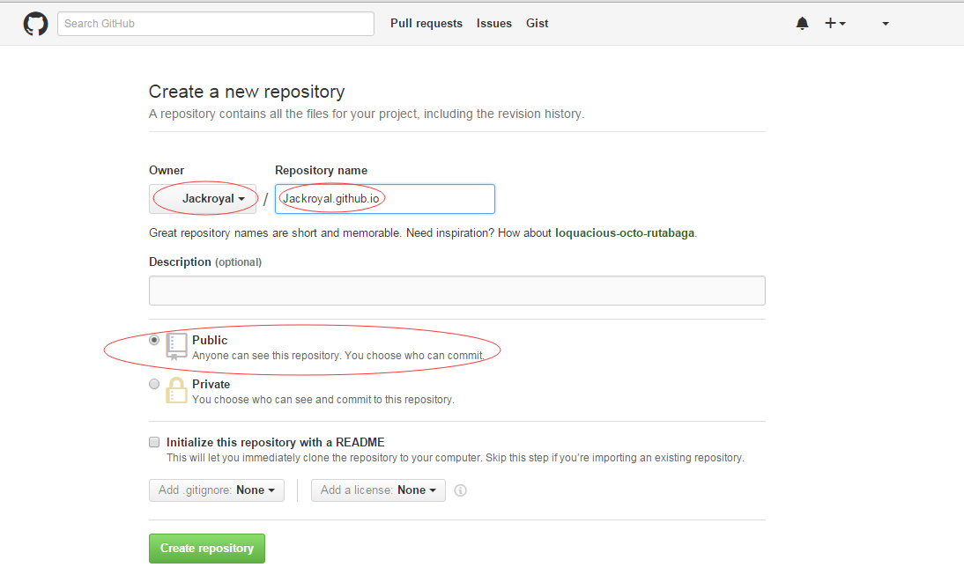Expand the user account dropdown arrow
The width and height of the screenshot is (964, 582).
886,24
